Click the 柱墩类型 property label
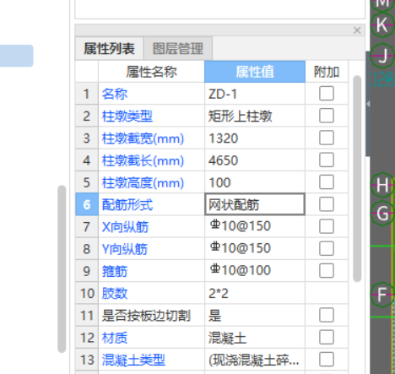 pos(127,116)
